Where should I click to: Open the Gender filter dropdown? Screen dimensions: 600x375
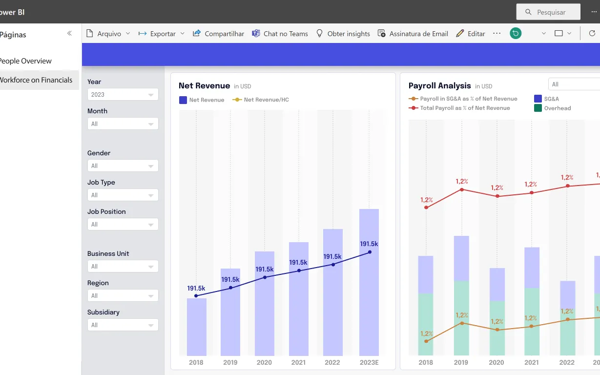(123, 166)
